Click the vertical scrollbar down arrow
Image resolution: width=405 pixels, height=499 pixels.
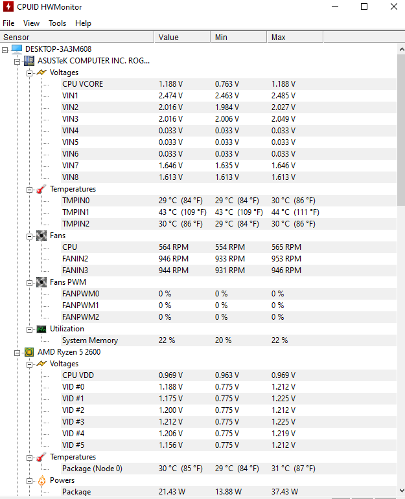point(402,491)
